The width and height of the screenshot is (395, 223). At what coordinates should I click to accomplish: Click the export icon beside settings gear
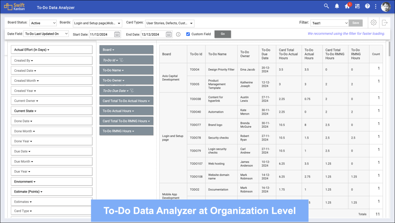[x=385, y=22]
